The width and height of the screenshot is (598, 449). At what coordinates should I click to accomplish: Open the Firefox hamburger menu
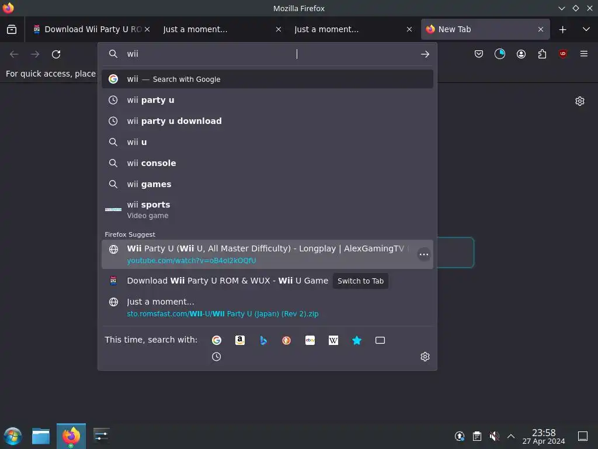(584, 54)
